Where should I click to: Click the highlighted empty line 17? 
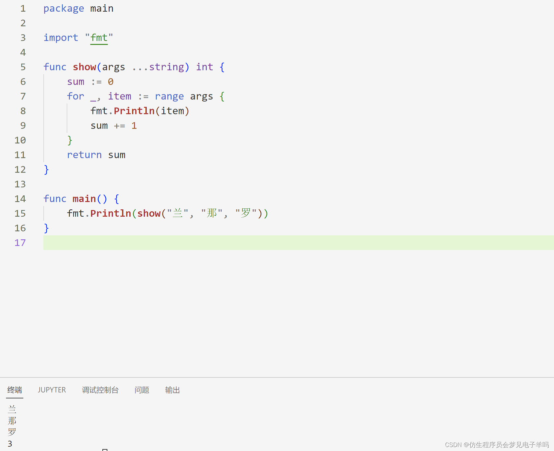click(298, 243)
